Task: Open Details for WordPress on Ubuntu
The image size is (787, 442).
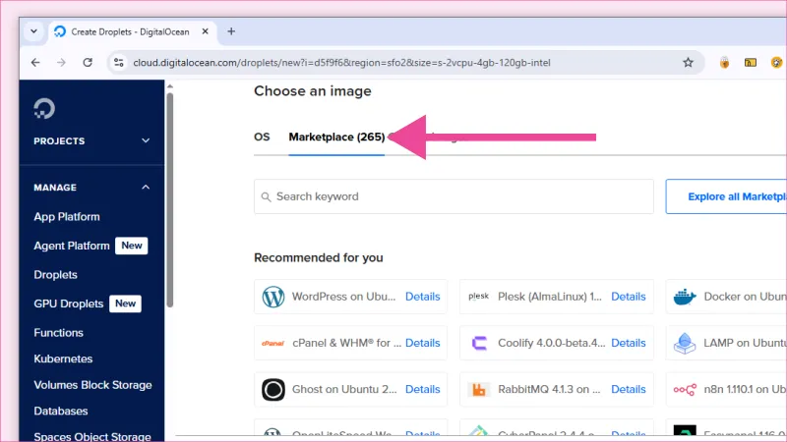Action: (x=423, y=297)
